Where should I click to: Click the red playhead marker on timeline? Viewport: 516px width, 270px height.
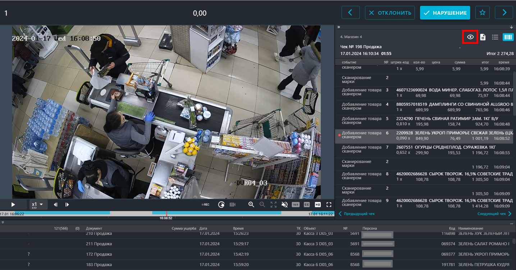point(166,213)
